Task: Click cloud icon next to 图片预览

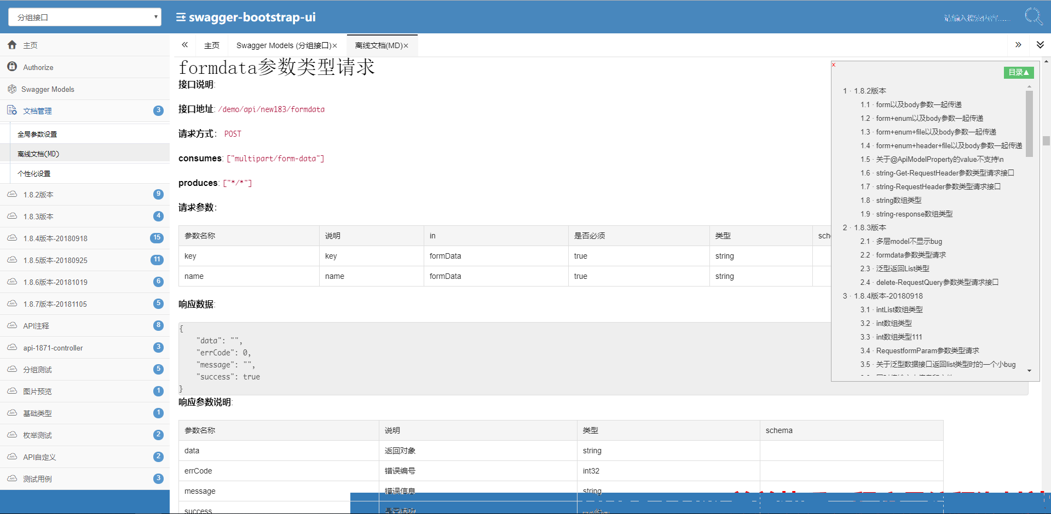Action: point(12,391)
